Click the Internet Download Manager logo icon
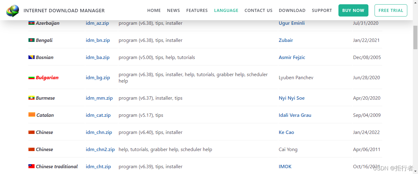Screen dimensions: 418x174 point(13,11)
